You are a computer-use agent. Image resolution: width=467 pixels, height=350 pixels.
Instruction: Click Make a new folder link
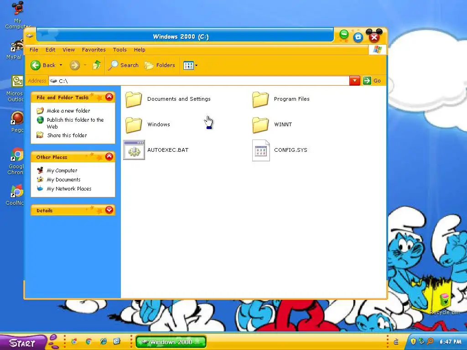68,111
